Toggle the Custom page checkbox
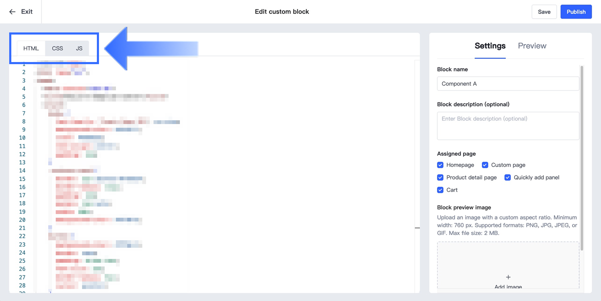This screenshot has height=301, width=601. click(x=485, y=165)
